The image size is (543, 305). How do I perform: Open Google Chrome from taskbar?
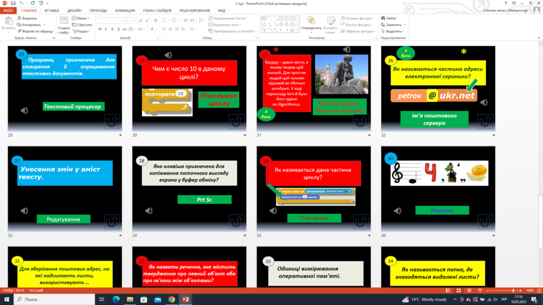[x=172, y=299]
